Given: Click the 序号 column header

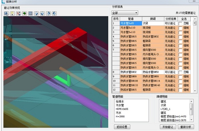Looking at the screenshot, I should [116, 19].
